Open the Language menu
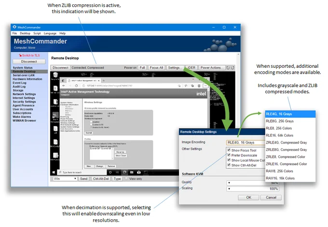Image resolution: width=328 pixels, height=227 pixels. click(50, 33)
